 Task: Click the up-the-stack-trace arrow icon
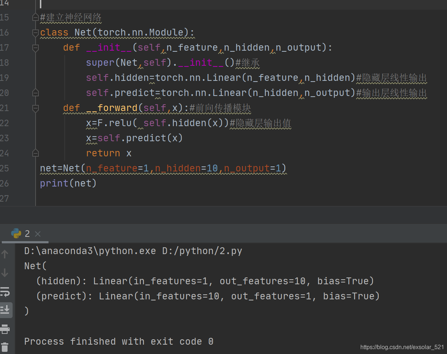click(5, 254)
